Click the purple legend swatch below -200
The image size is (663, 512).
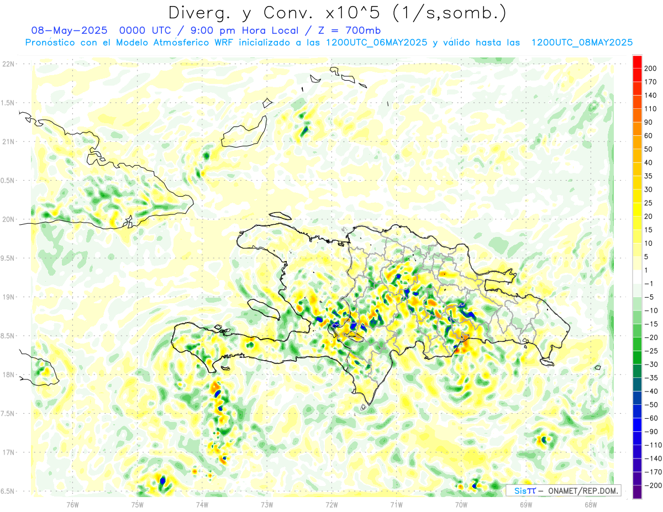click(637, 492)
